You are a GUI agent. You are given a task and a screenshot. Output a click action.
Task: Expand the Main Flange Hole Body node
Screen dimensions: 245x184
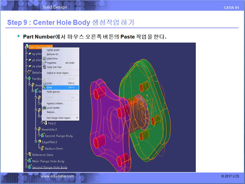pos(26,161)
